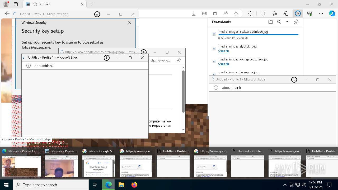Search downloads with magnifier icon
Image resolution: width=338 pixels, height=190 pixels.
(279, 22)
